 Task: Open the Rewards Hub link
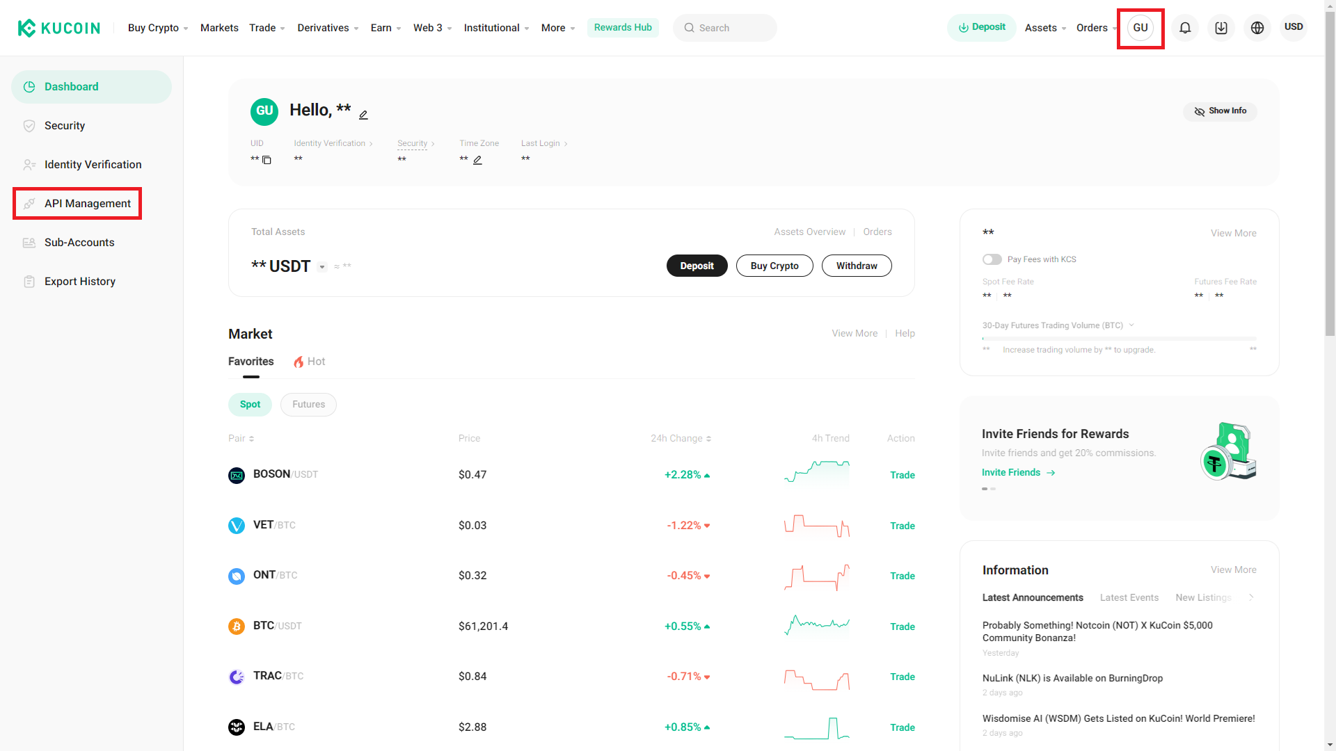pyautogui.click(x=623, y=28)
